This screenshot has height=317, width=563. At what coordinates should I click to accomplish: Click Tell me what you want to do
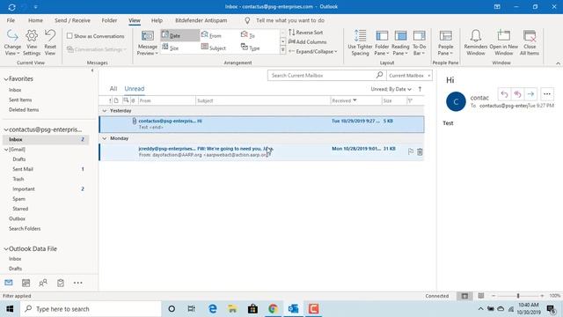tap(290, 20)
